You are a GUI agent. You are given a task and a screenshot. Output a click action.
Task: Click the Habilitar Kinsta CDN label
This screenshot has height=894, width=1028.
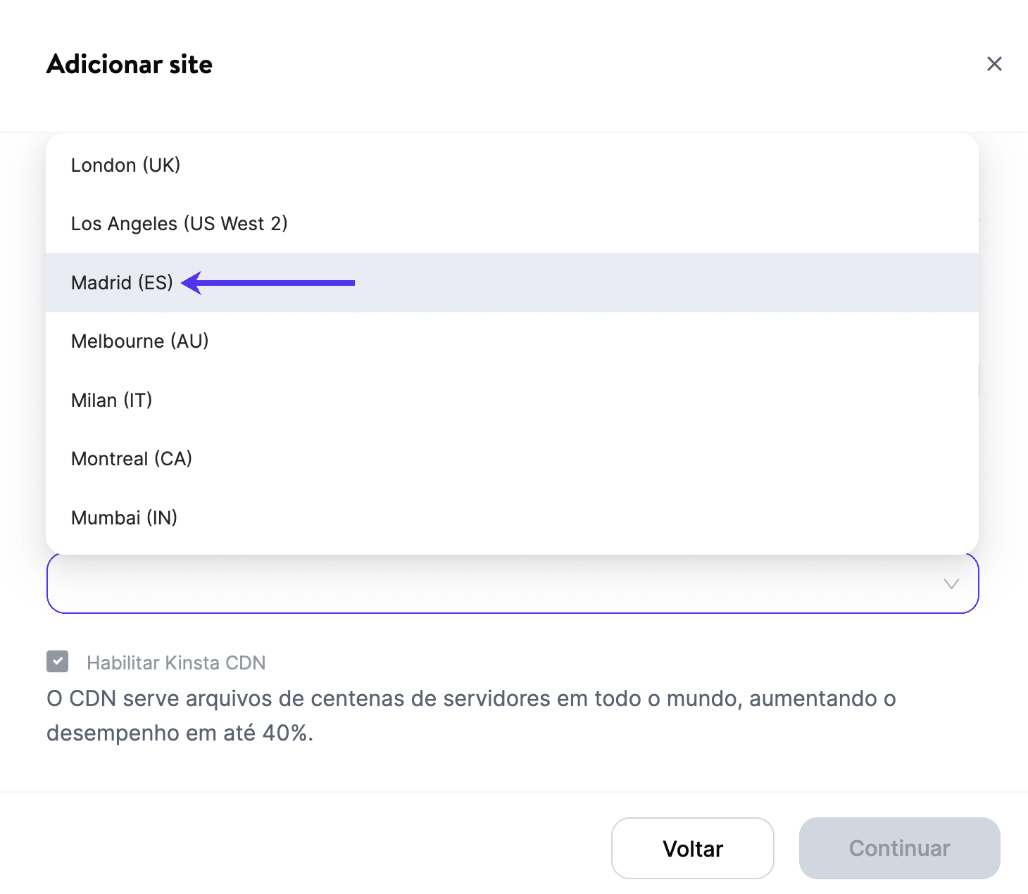tap(176, 663)
